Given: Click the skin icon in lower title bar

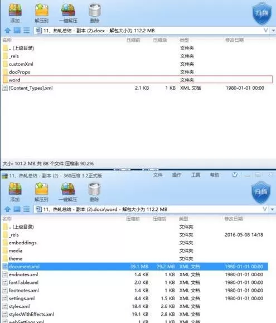Looking at the screenshot, I should pos(235,175).
